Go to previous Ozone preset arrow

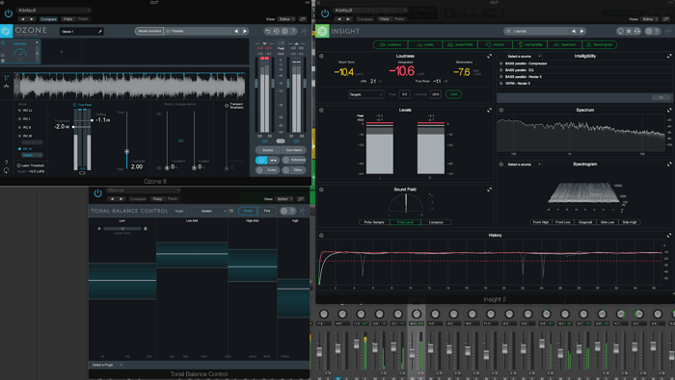236,32
